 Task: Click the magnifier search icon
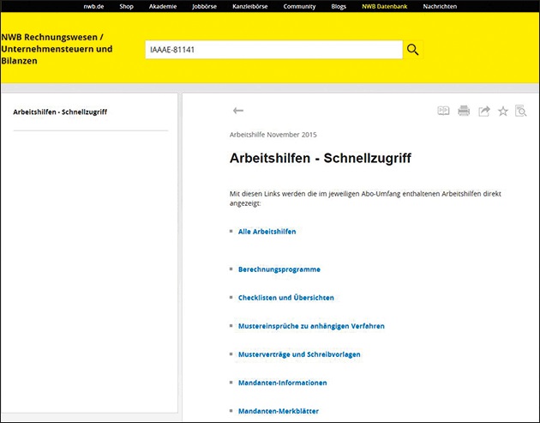pos(413,50)
